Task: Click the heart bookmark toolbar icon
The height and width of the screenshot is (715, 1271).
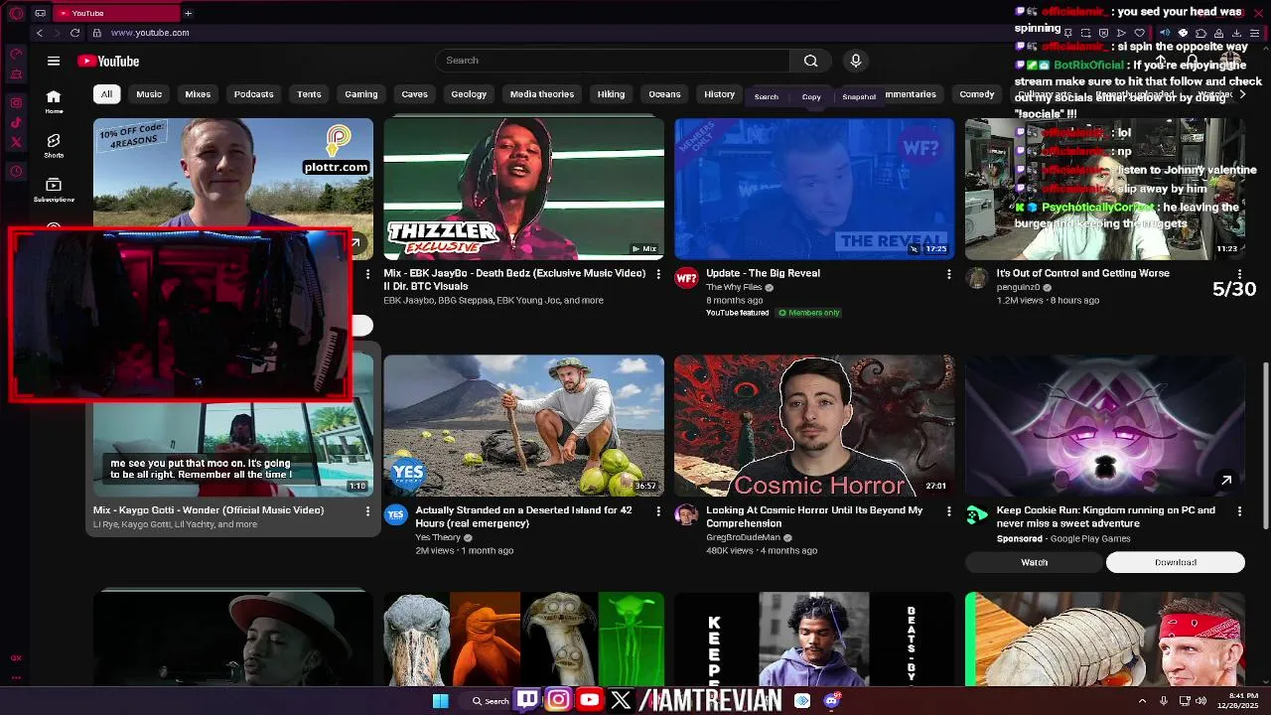Action: 1139,33
